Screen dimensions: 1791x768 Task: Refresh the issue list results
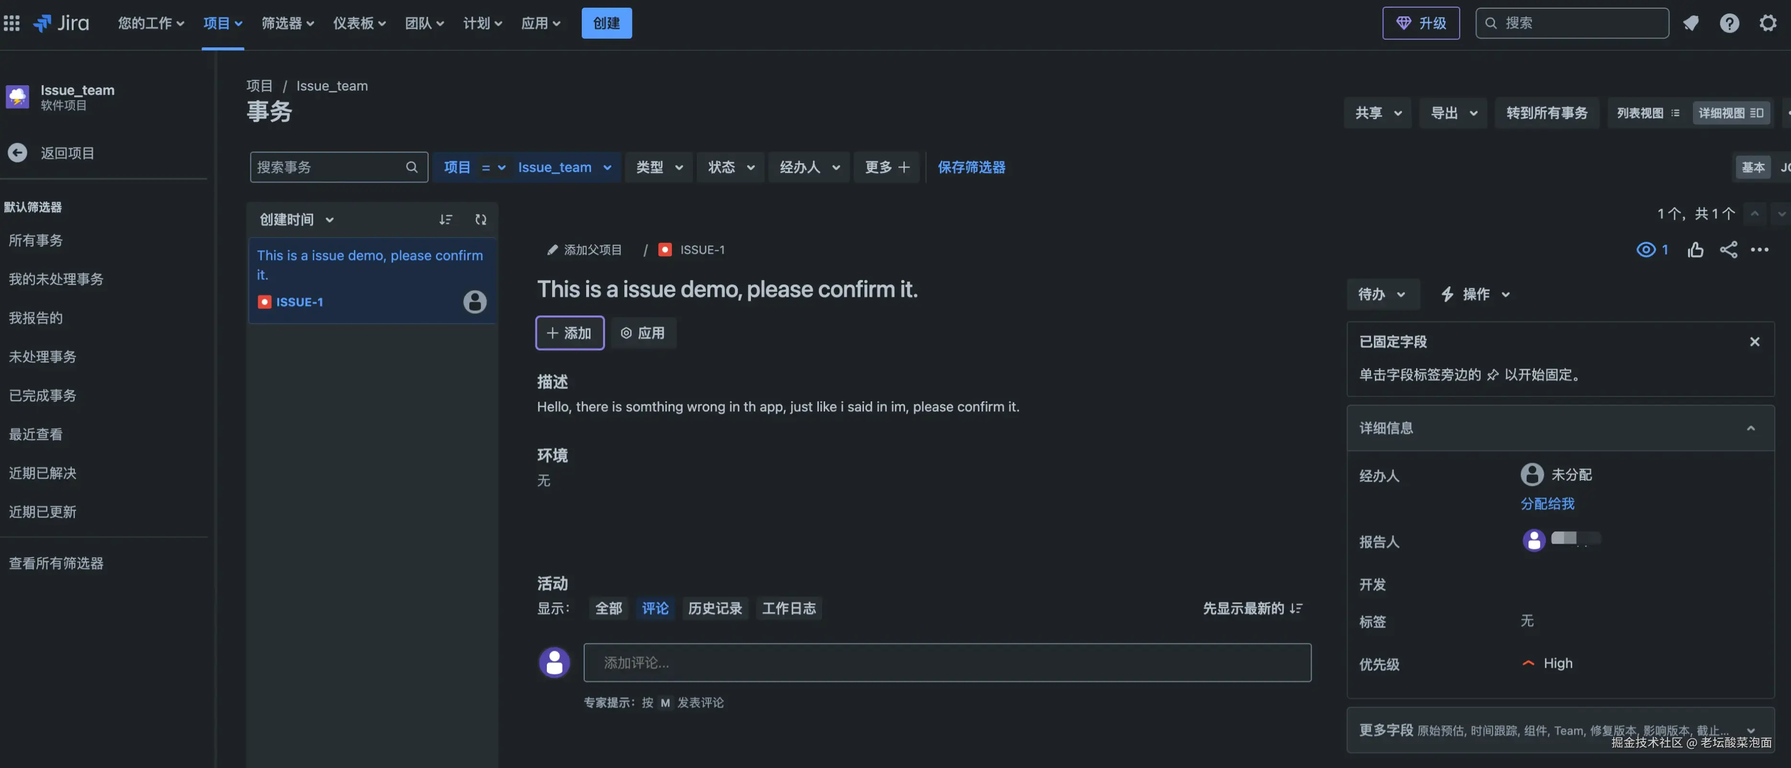tap(480, 220)
